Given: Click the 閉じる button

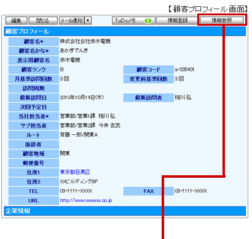Looking at the screenshot, I should 43,21.
